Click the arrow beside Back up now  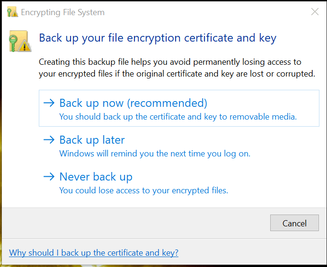tap(49, 103)
